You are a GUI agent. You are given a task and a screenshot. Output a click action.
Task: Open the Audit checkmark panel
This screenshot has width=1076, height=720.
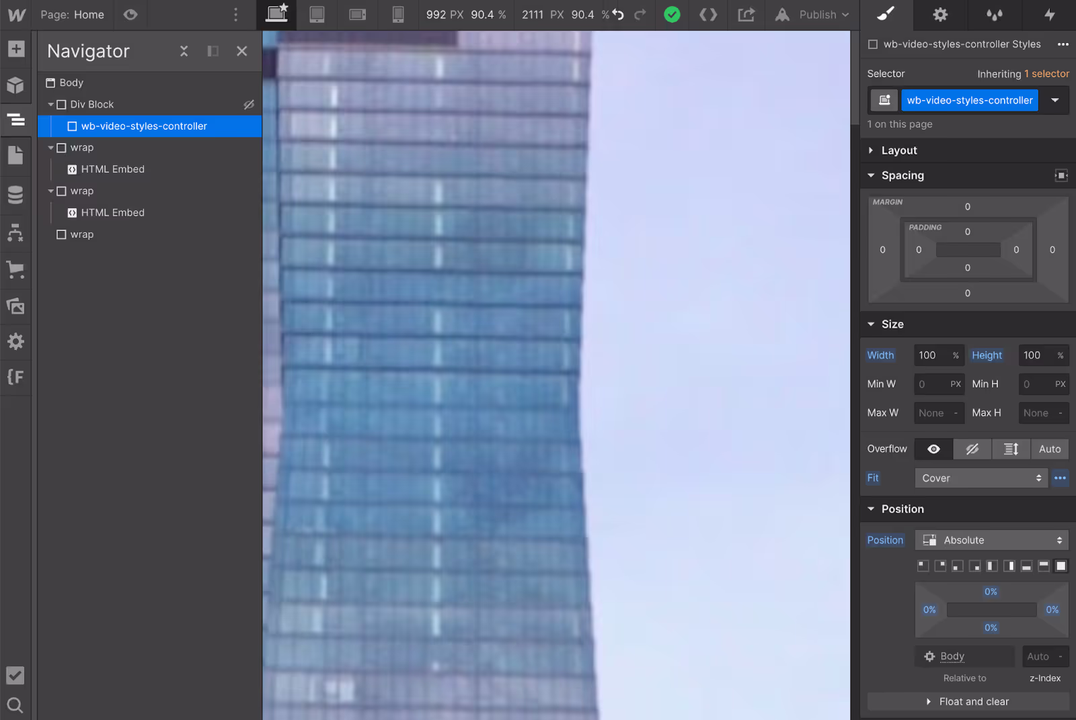click(15, 675)
